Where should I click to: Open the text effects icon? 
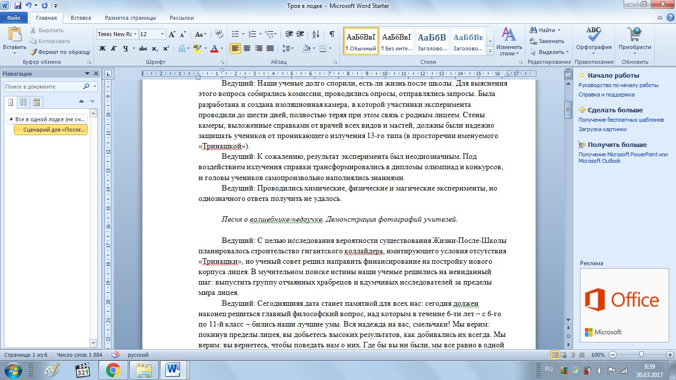182,48
